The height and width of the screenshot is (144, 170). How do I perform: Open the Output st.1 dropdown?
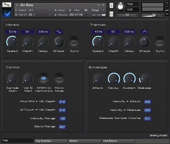tap(50, 10)
